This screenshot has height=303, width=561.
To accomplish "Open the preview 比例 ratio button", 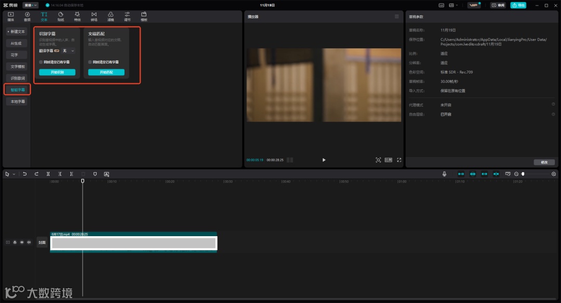I will 389,160.
